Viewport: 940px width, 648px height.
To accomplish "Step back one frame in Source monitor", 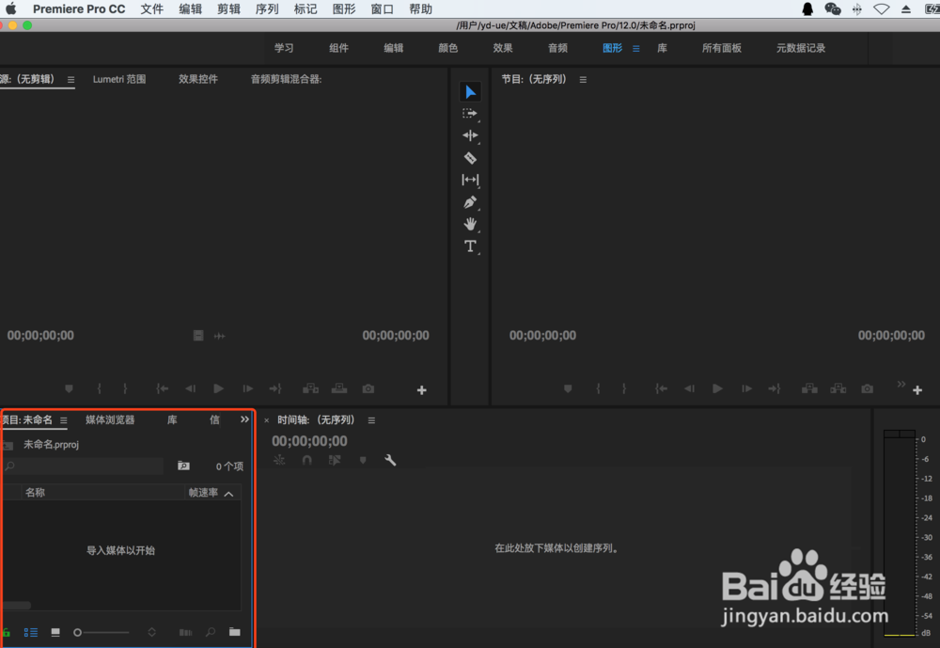I will [x=190, y=388].
